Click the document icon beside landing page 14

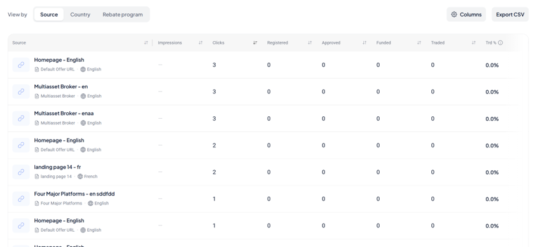click(37, 177)
